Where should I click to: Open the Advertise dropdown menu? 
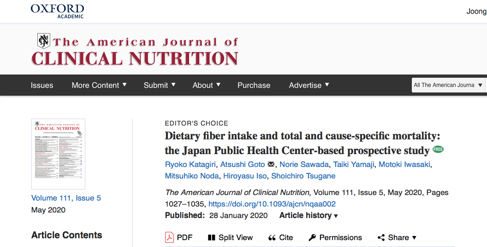pos(309,85)
